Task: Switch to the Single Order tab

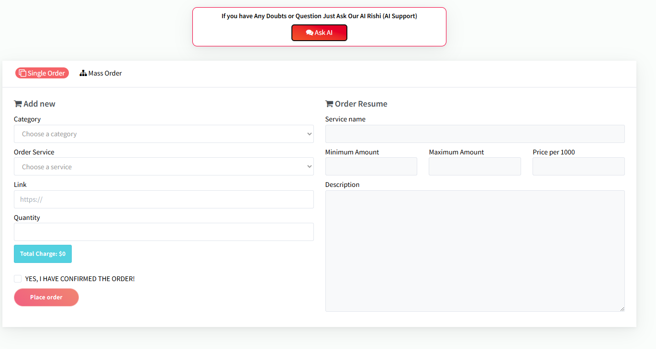Action: click(42, 73)
